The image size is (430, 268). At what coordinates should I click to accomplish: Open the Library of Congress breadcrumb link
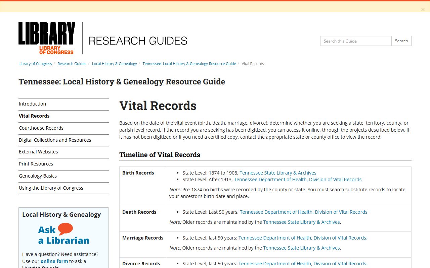coord(35,64)
